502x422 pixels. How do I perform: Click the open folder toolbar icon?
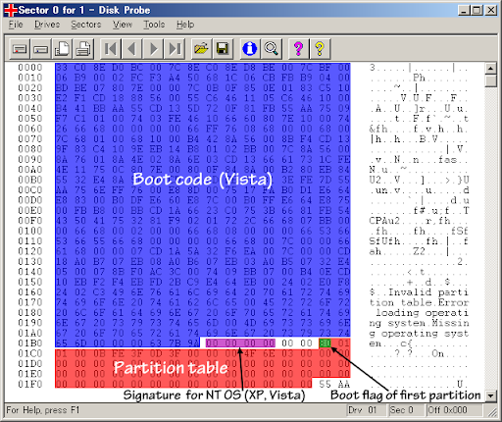201,49
